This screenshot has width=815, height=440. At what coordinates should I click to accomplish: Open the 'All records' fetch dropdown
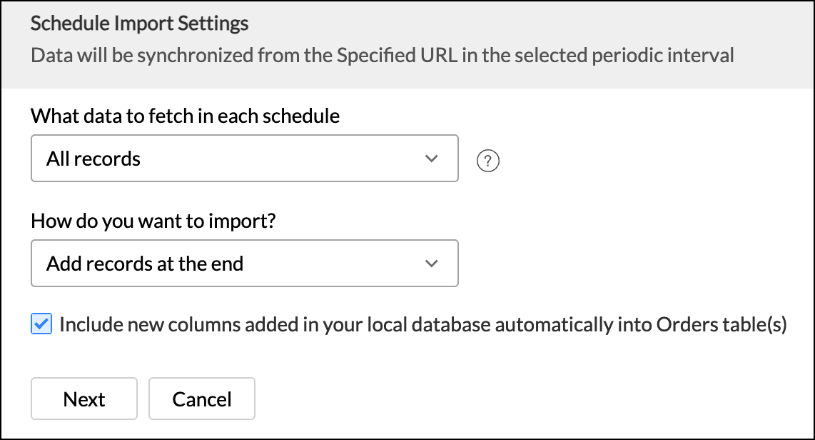[x=244, y=158]
